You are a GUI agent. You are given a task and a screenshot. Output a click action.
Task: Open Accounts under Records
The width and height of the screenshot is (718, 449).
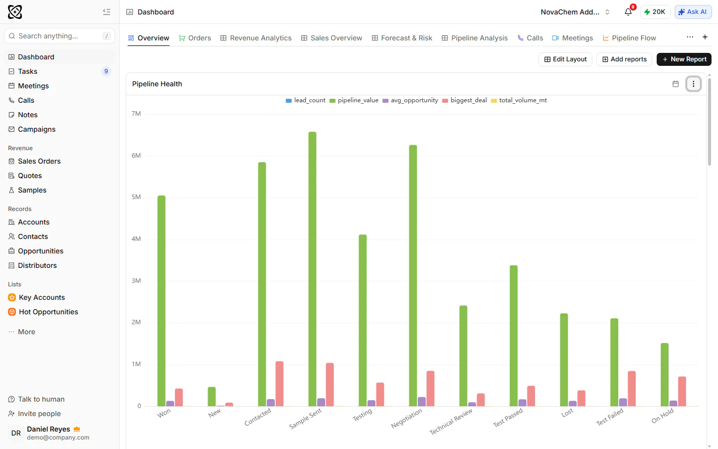point(59,222)
